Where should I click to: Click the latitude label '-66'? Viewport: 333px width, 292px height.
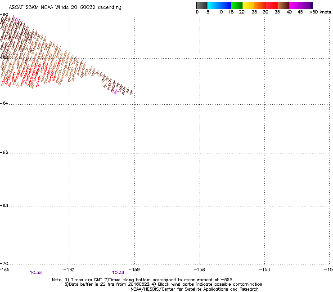tap(4, 152)
